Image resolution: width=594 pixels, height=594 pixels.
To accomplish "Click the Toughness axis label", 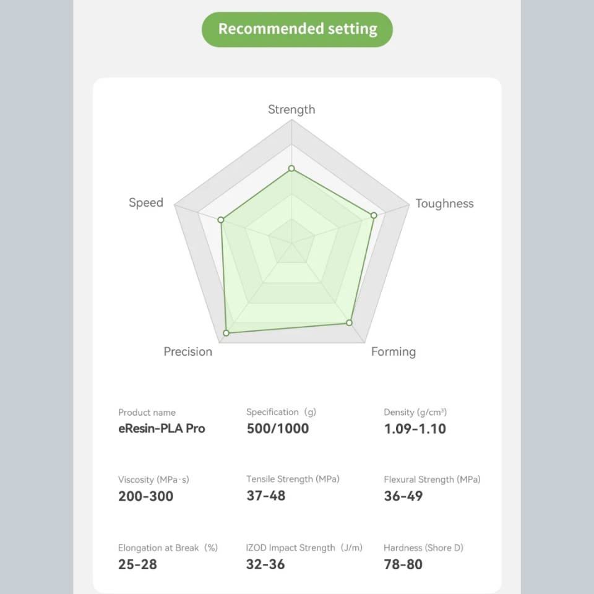I will click(x=444, y=204).
